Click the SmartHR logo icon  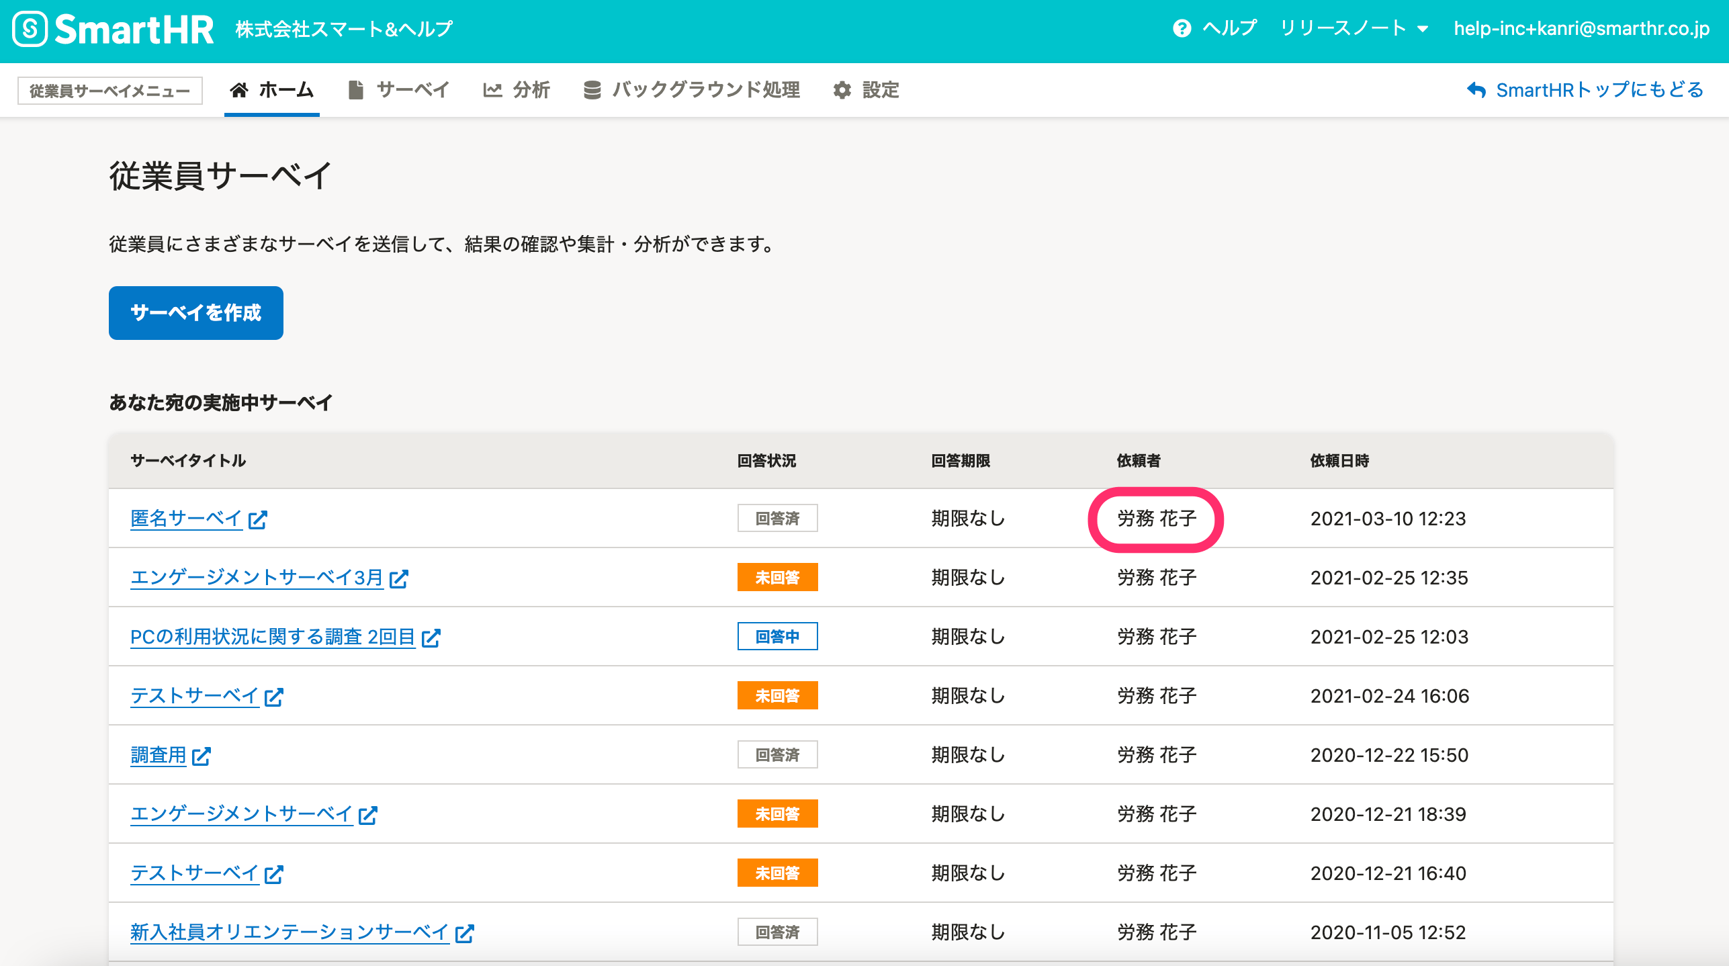(30, 29)
